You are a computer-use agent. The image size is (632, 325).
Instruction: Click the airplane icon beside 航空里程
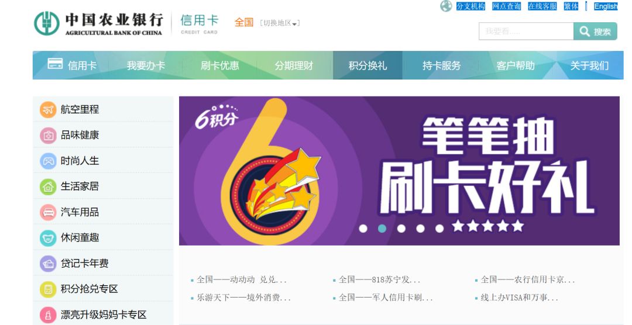click(x=48, y=109)
